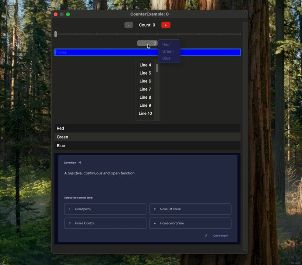This screenshot has width=302, height=265.
Task: Select Line 10 in the scroll list
Action: (x=145, y=113)
